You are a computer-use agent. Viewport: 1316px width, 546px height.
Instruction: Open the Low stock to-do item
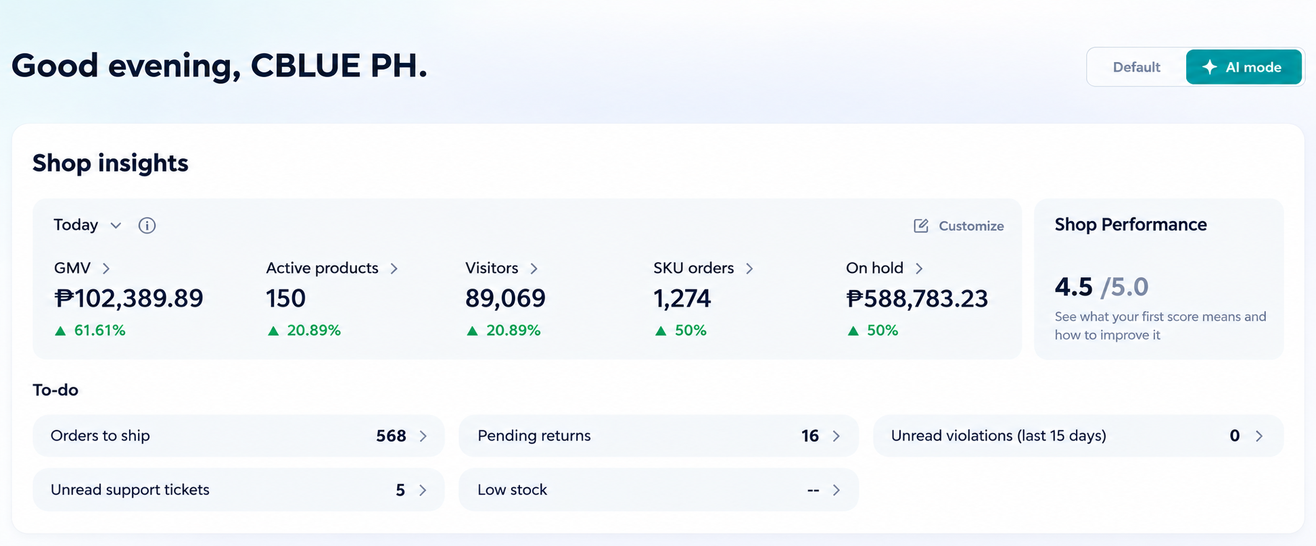tap(659, 490)
